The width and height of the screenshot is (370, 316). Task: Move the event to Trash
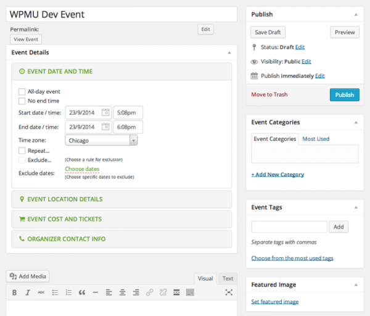[x=269, y=94]
